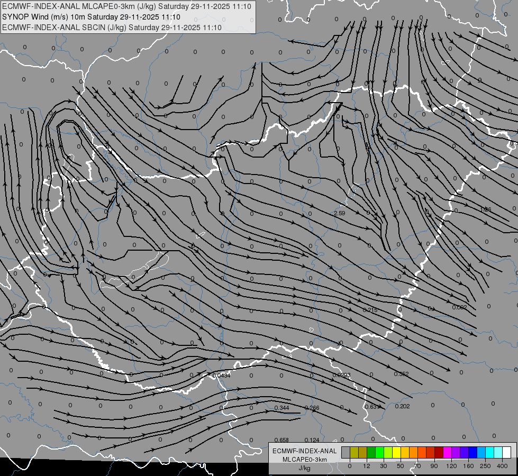518x476 pixels.
Task: Click the legend tick label '120'
Action: point(451,466)
